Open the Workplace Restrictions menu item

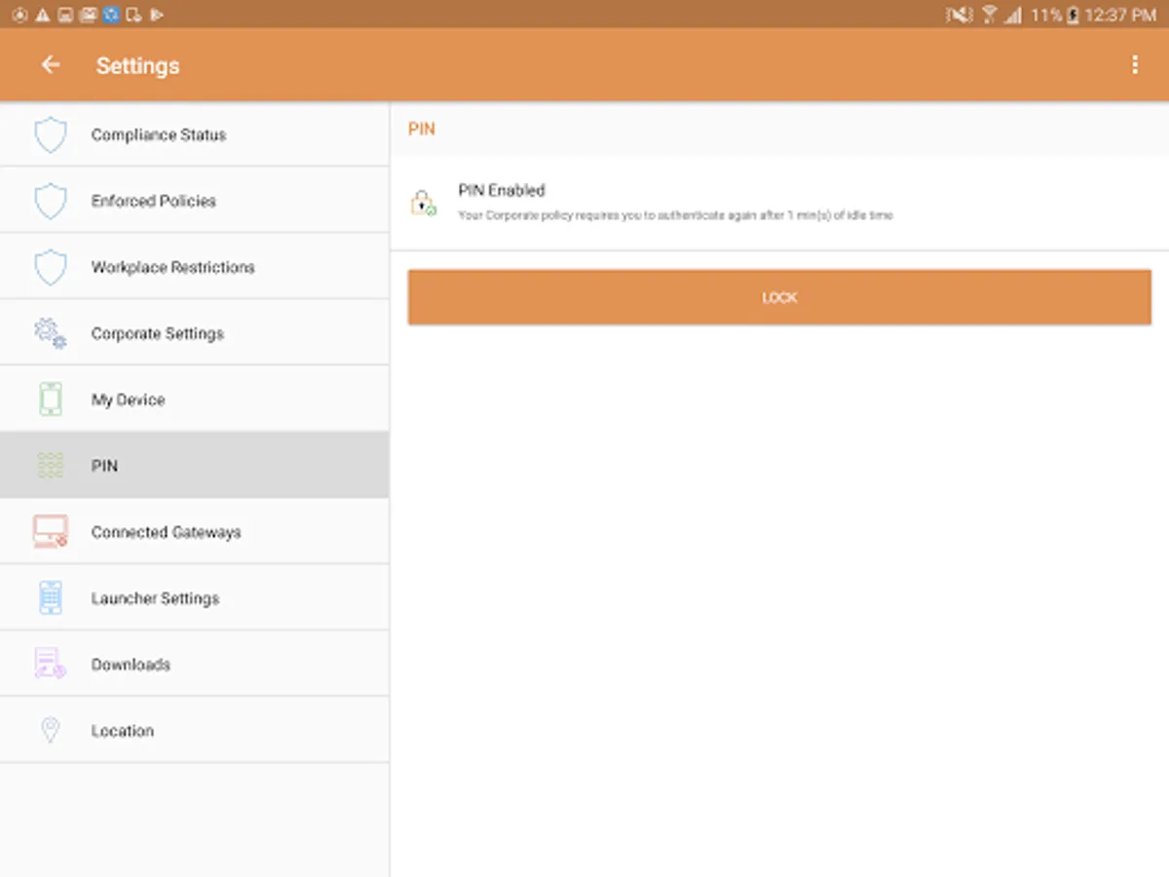pyautogui.click(x=195, y=267)
